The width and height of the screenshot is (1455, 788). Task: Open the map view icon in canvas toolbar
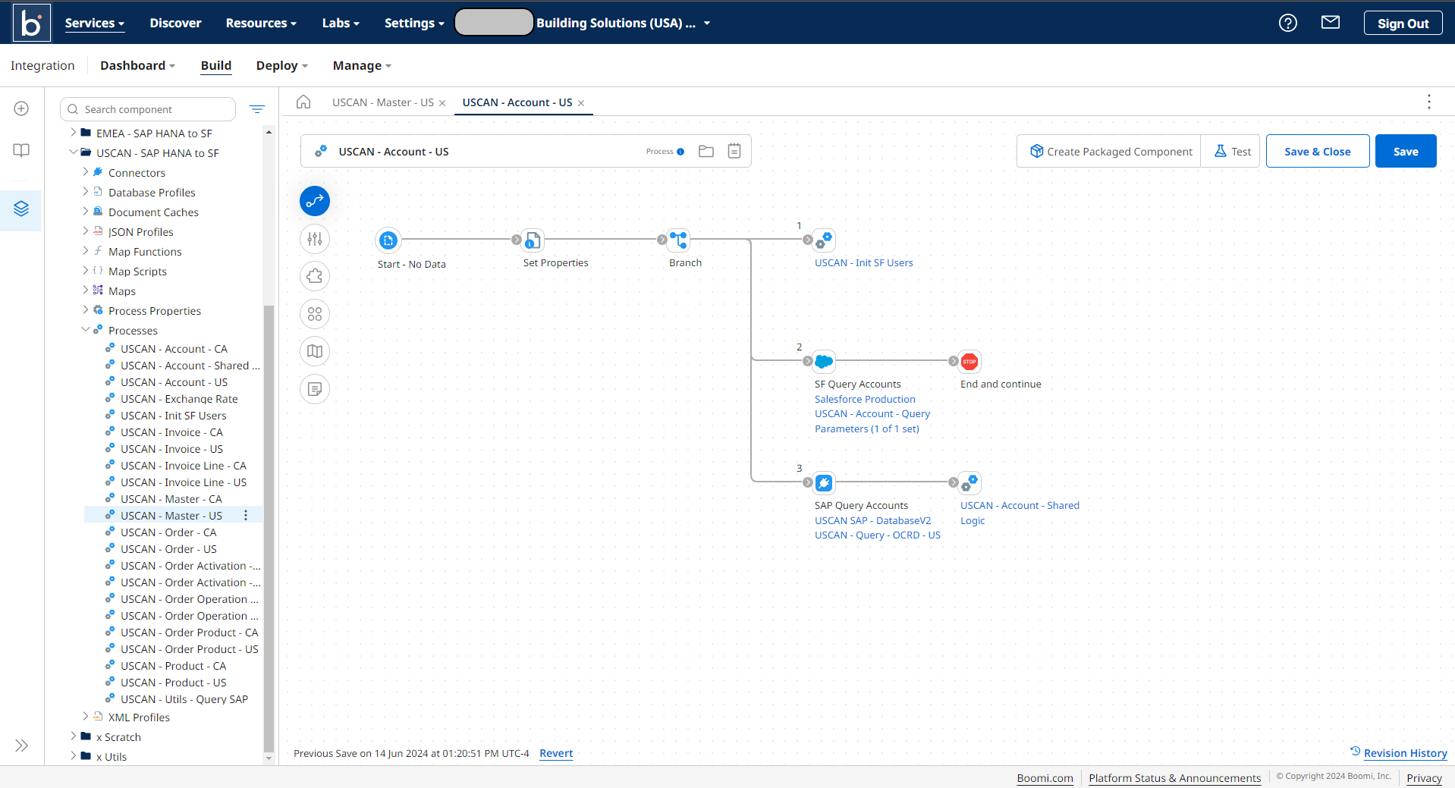314,351
